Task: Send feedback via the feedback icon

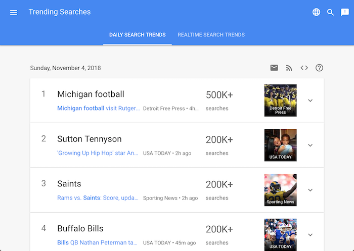Action: [x=345, y=12]
